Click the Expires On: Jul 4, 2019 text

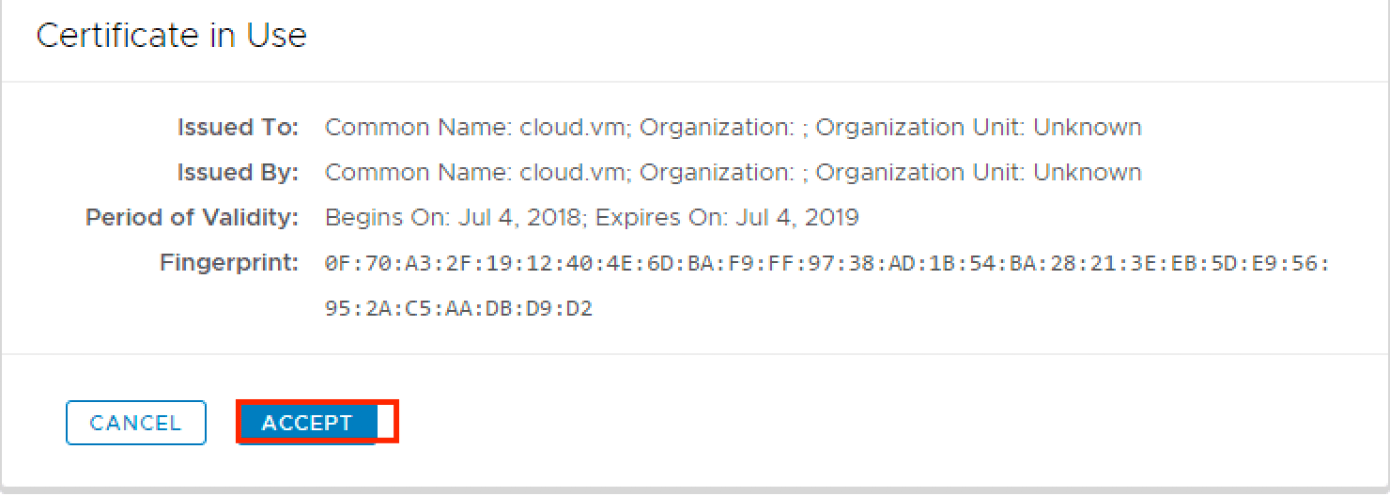[x=727, y=218]
